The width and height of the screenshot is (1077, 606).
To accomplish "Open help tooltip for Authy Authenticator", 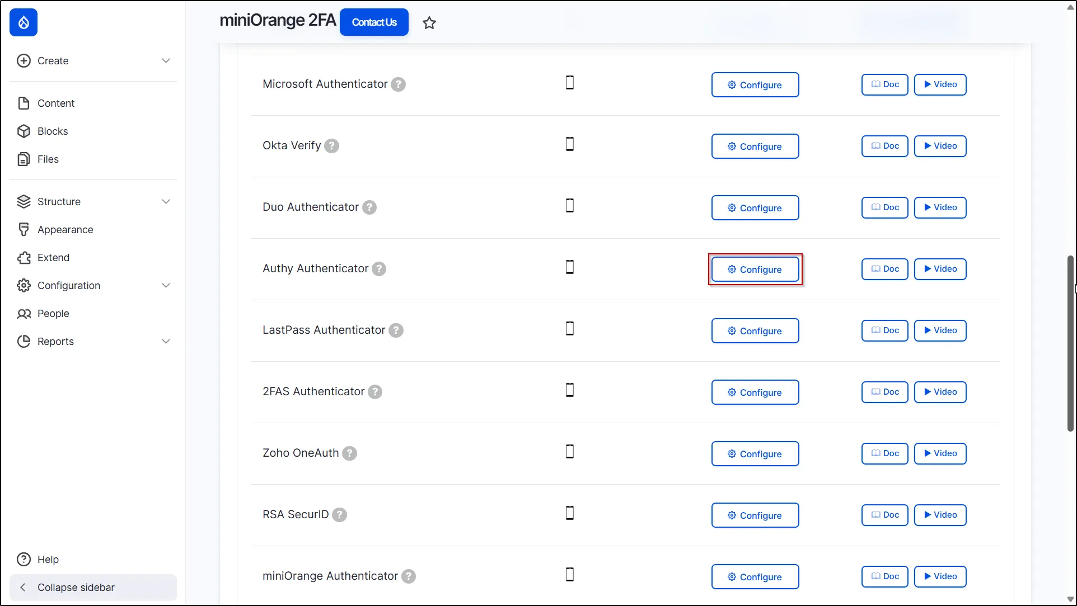I will click(379, 269).
